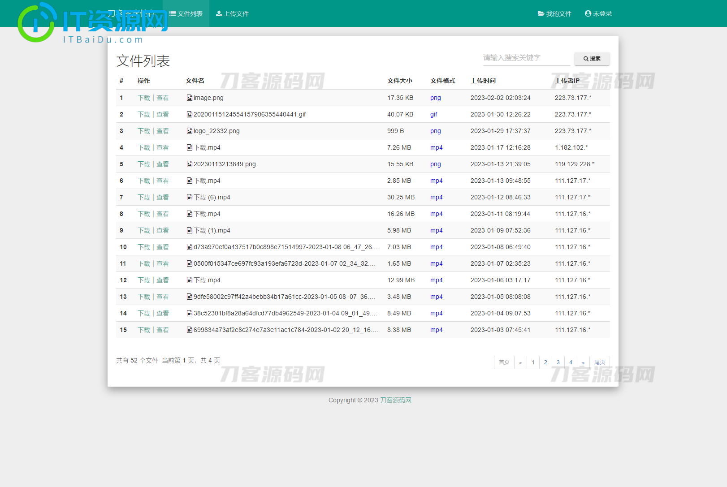This screenshot has width=727, height=487.
Task: Click the 首页 first-page button
Action: pyautogui.click(x=504, y=362)
